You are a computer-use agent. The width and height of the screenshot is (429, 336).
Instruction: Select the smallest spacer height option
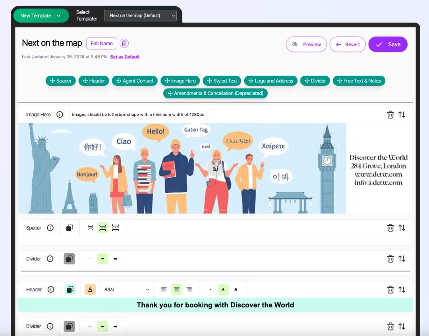click(90, 228)
